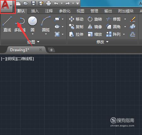Open the 阵列 array dropdown arrow

point(124,34)
